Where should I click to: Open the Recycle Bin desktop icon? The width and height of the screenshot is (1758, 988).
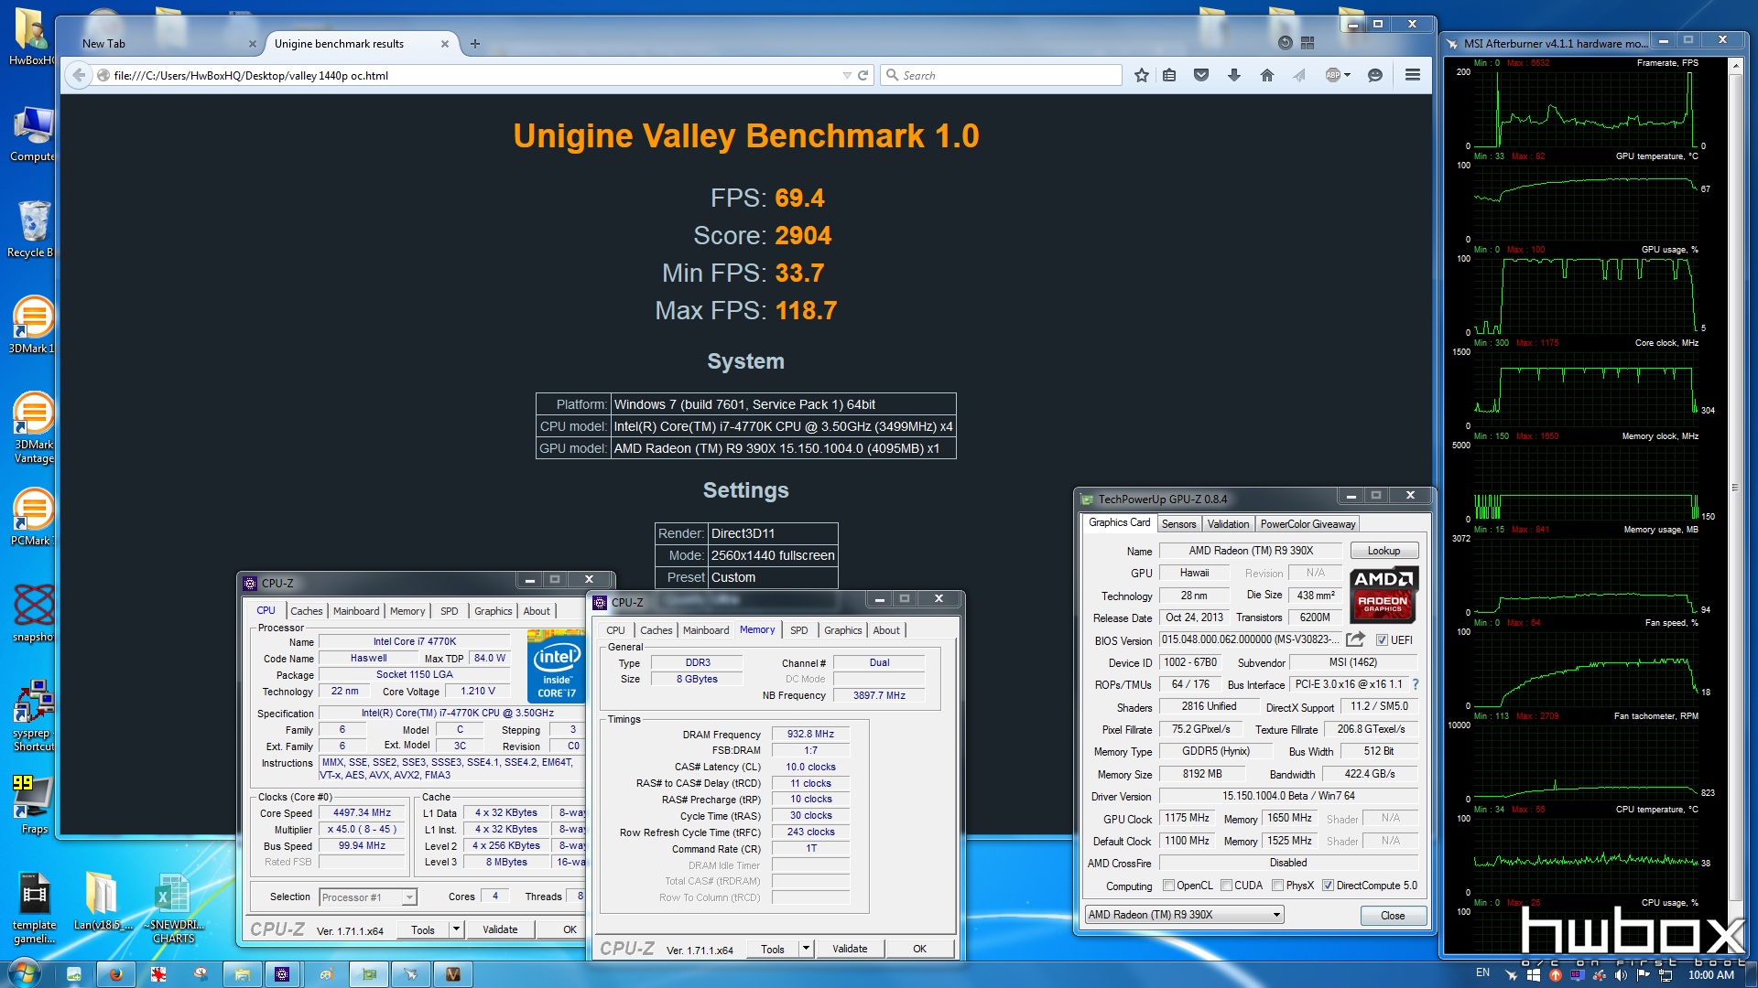click(x=33, y=229)
